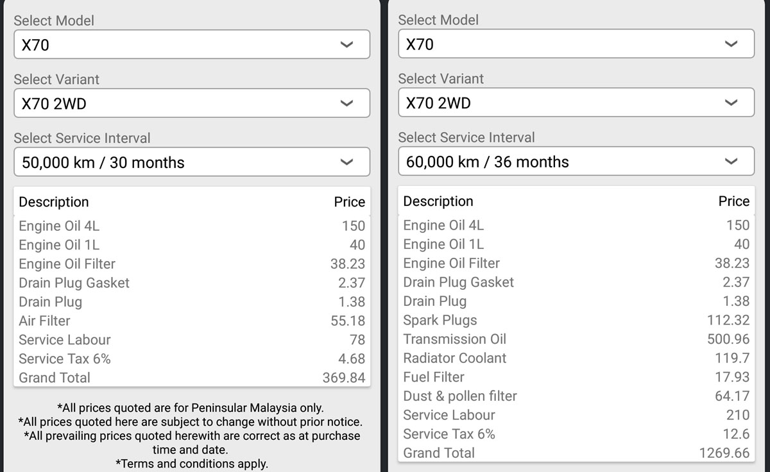The height and width of the screenshot is (472, 770).
Task: Click the Grand Total value 369.84
Action: pos(343,378)
